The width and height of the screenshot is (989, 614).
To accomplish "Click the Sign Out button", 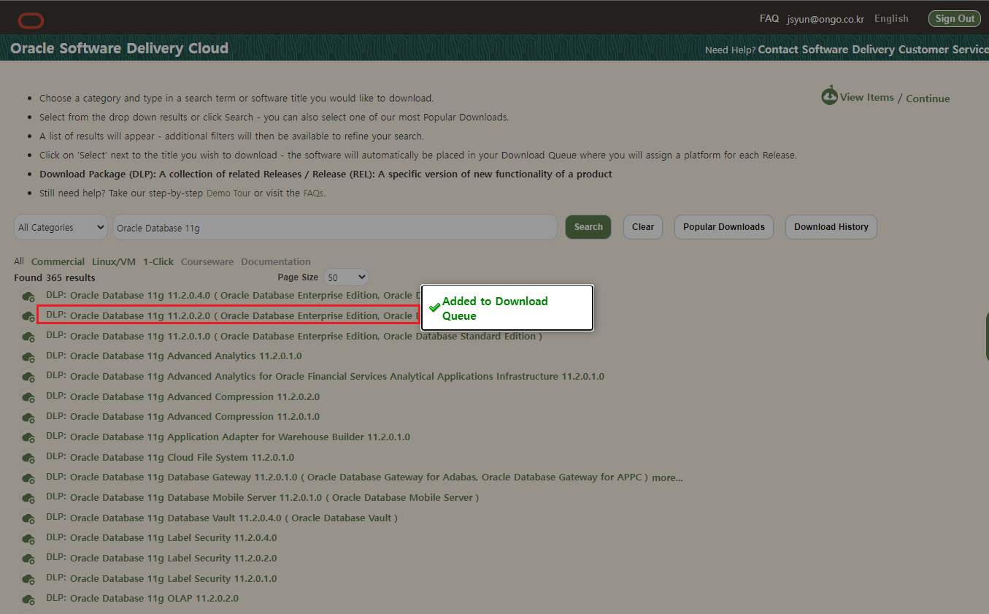I will (x=955, y=19).
